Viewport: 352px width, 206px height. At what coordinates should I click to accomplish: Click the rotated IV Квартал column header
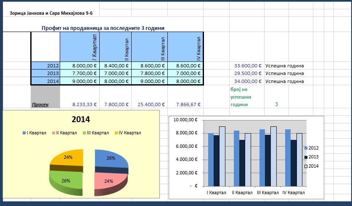point(198,48)
